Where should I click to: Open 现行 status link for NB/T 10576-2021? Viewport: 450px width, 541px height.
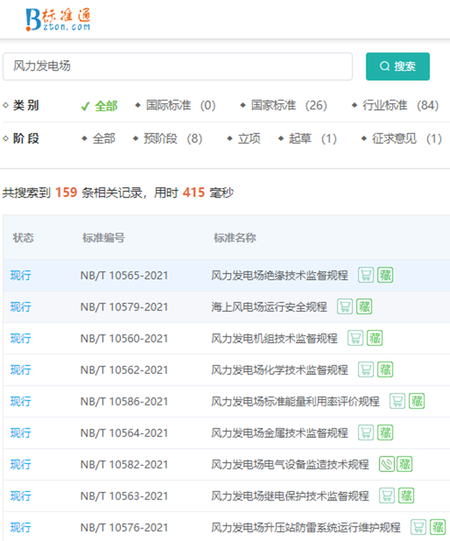coord(21,527)
